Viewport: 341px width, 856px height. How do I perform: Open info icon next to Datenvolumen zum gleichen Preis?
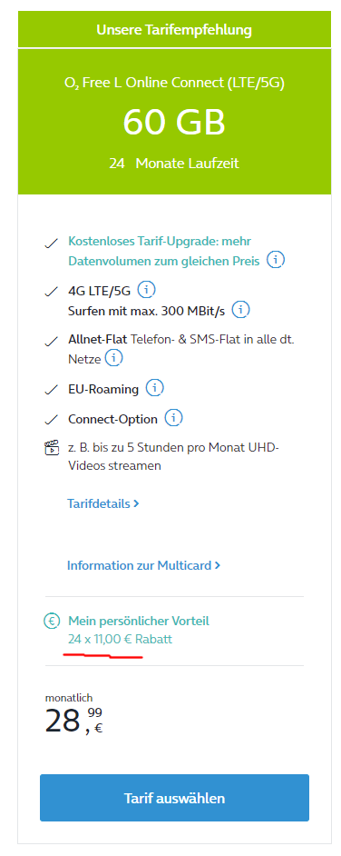point(276,260)
